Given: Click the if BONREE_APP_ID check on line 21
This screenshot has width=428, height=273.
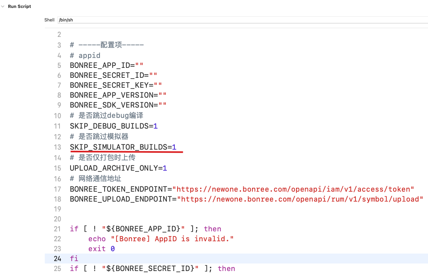Looking at the screenshot, I should click(145, 229).
